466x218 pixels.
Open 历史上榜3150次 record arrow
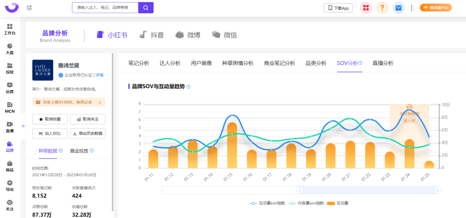tap(100, 102)
